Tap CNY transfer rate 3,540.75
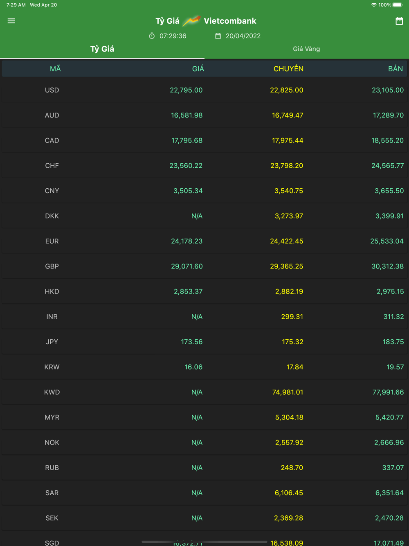This screenshot has height=546, width=409. pyautogui.click(x=289, y=191)
